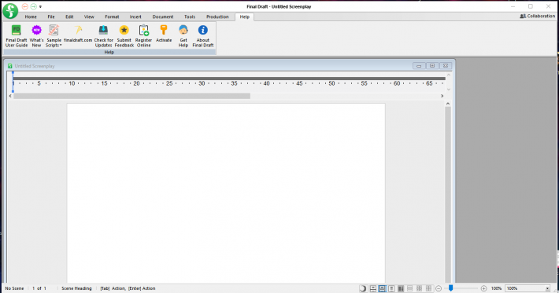Toggle night mode moon icon in status bar

tap(363, 288)
